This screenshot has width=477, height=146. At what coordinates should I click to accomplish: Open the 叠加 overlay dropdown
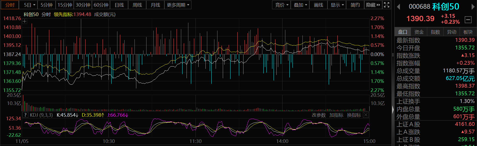tap(300, 5)
